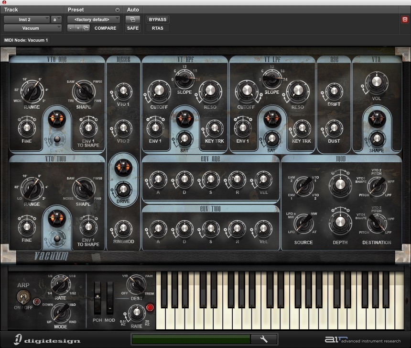Click the VTO ONE ENV 1 TO SHAPE knob

[x=88, y=128]
